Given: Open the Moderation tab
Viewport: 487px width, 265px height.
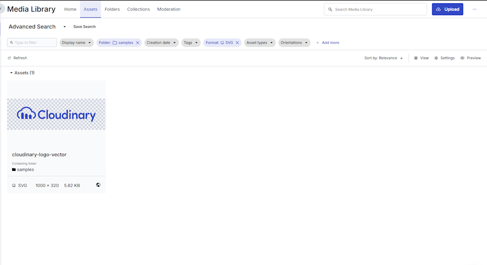Looking at the screenshot, I should coord(169,9).
